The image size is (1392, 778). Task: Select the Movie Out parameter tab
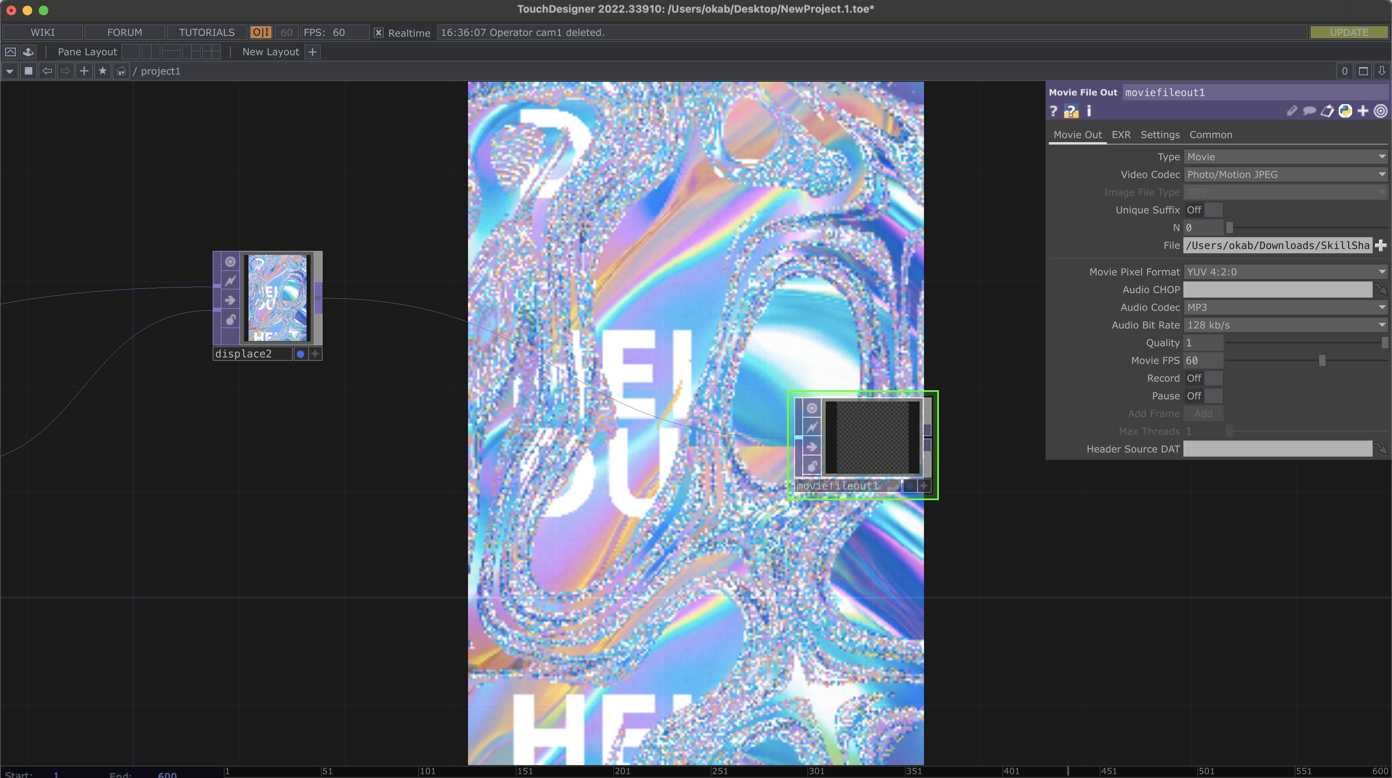(x=1077, y=135)
